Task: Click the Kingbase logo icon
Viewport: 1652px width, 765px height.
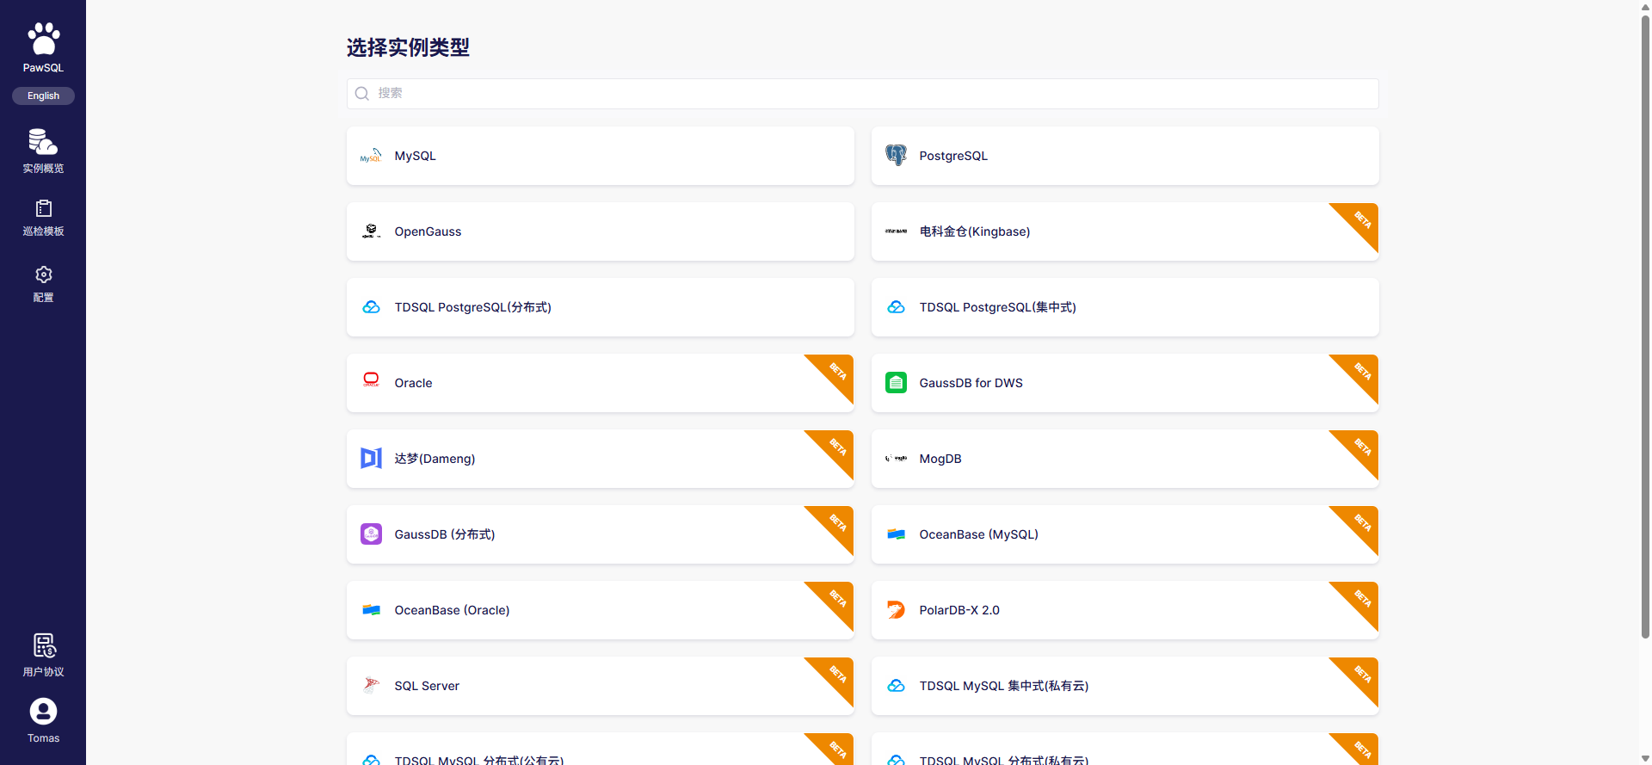Action: (x=896, y=231)
